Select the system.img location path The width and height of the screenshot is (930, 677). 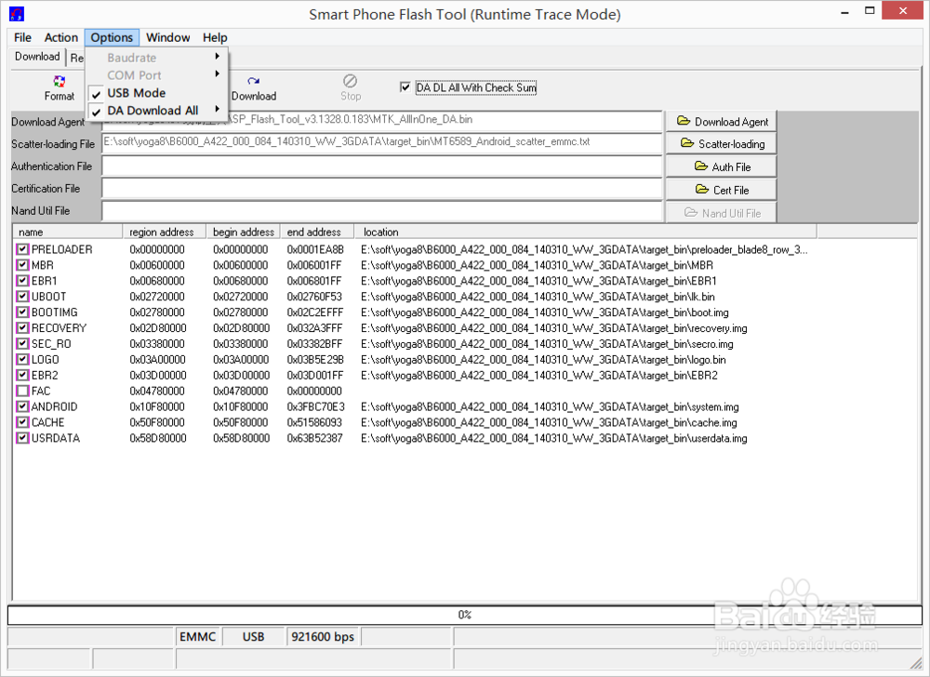point(550,406)
